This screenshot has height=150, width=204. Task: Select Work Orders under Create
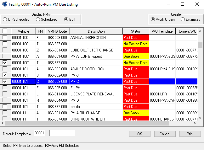153,19
